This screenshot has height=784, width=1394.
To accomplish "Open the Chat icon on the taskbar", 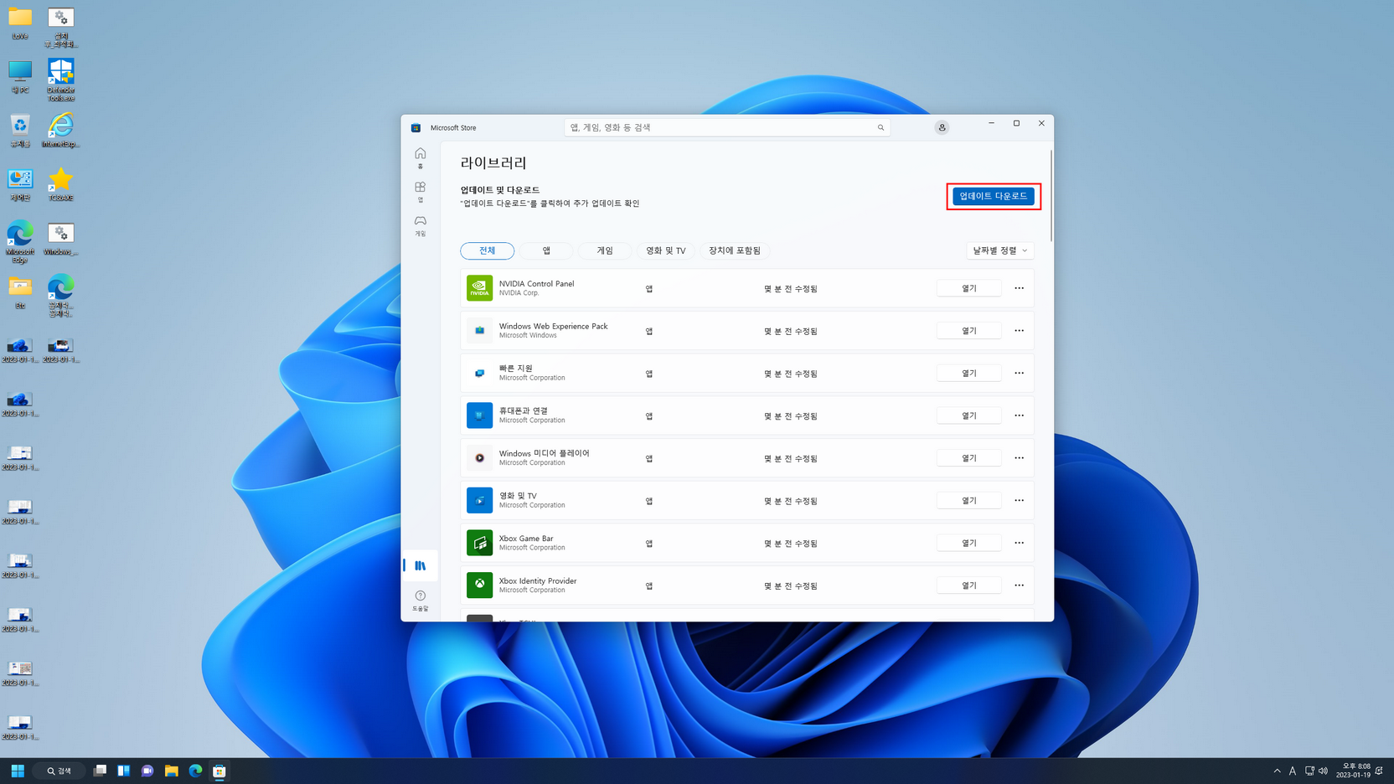I will (147, 771).
